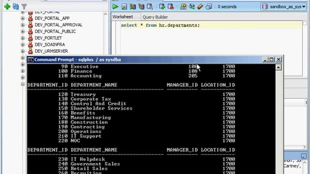Click the DEV_PORTAL_APP user icon
The width and height of the screenshot is (310, 174).
click(30, 18)
